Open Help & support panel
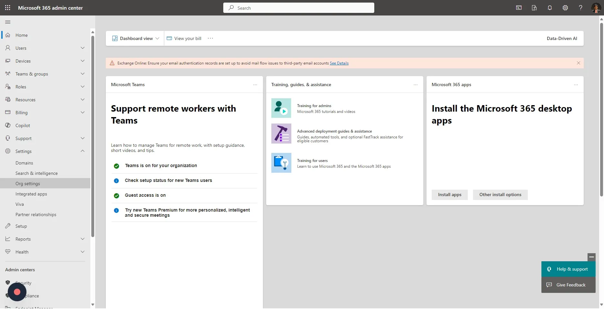Screen dimensions: 604x309 click(x=568, y=269)
